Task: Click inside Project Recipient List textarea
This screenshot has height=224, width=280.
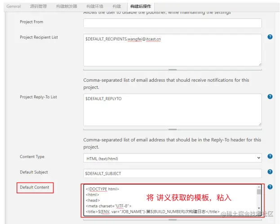Action: (x=173, y=50)
